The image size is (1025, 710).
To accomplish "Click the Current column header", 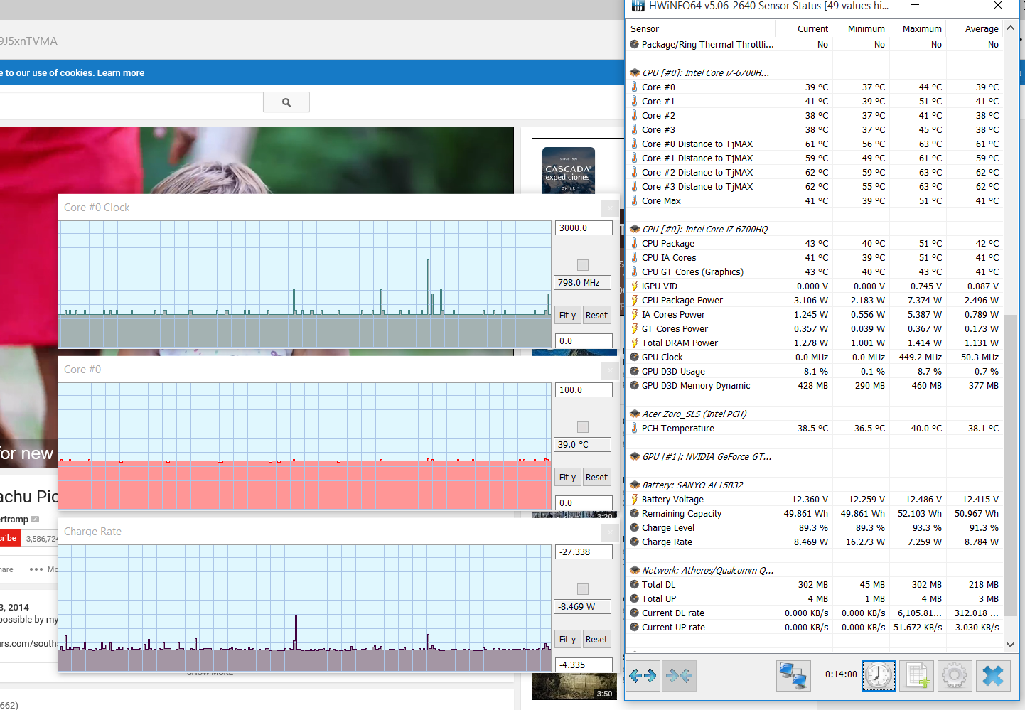I will tap(804, 29).
